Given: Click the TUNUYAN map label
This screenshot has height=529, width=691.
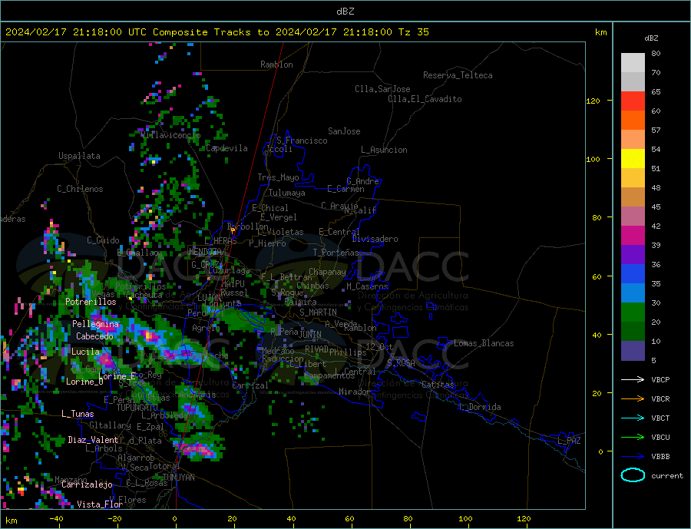Looking at the screenshot, I should click(178, 478).
